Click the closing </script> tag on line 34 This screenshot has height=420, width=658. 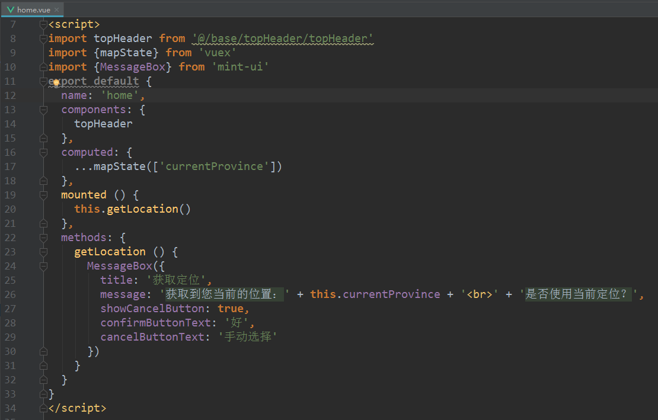point(77,408)
